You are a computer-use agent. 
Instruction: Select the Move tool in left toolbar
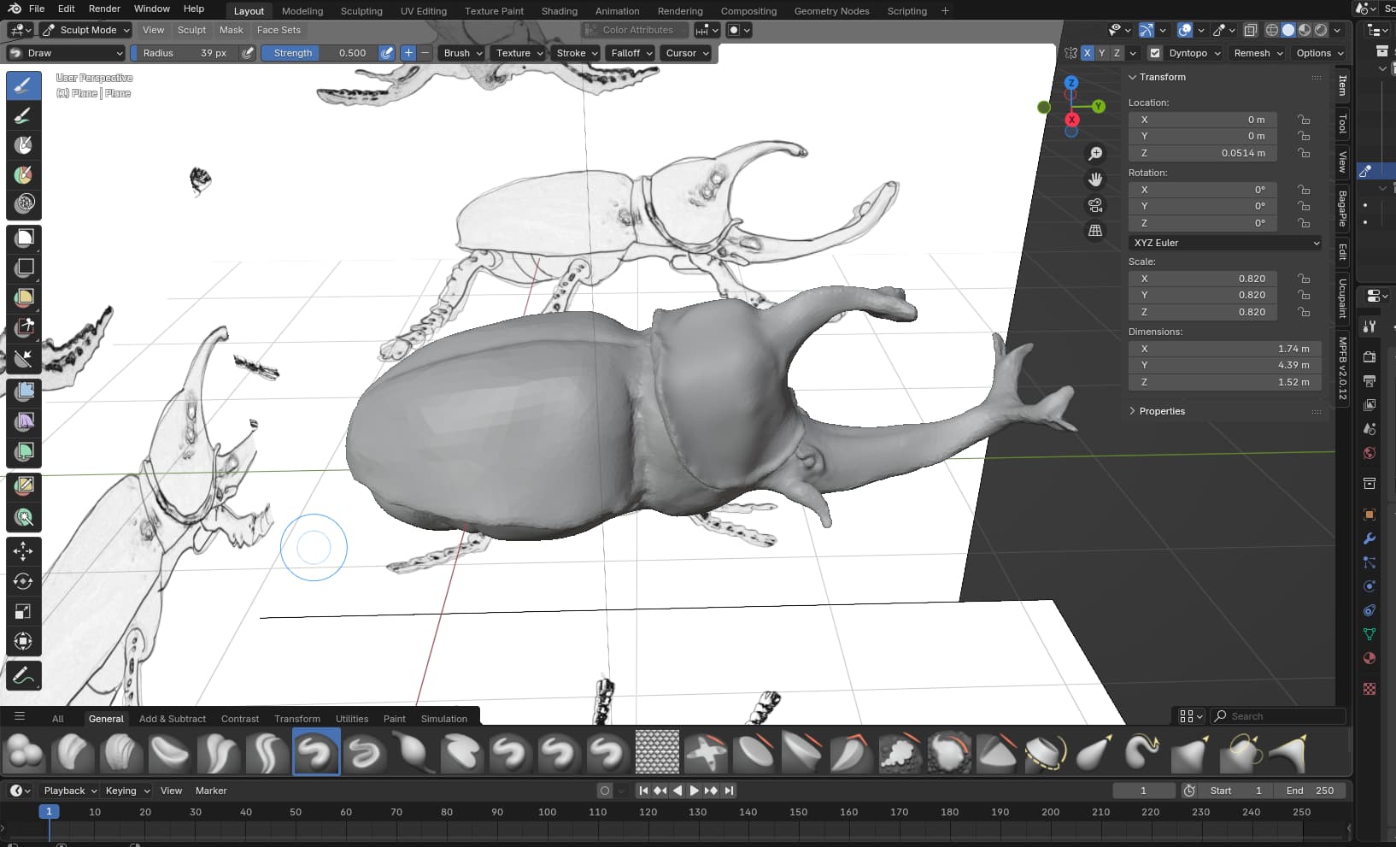[x=24, y=551]
